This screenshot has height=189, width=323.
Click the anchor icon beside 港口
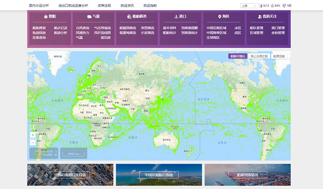pyautogui.click(x=176, y=16)
